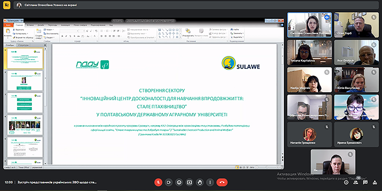
Task: Open the Заливка фигуры fill dropdown
Action: [x=218, y=29]
